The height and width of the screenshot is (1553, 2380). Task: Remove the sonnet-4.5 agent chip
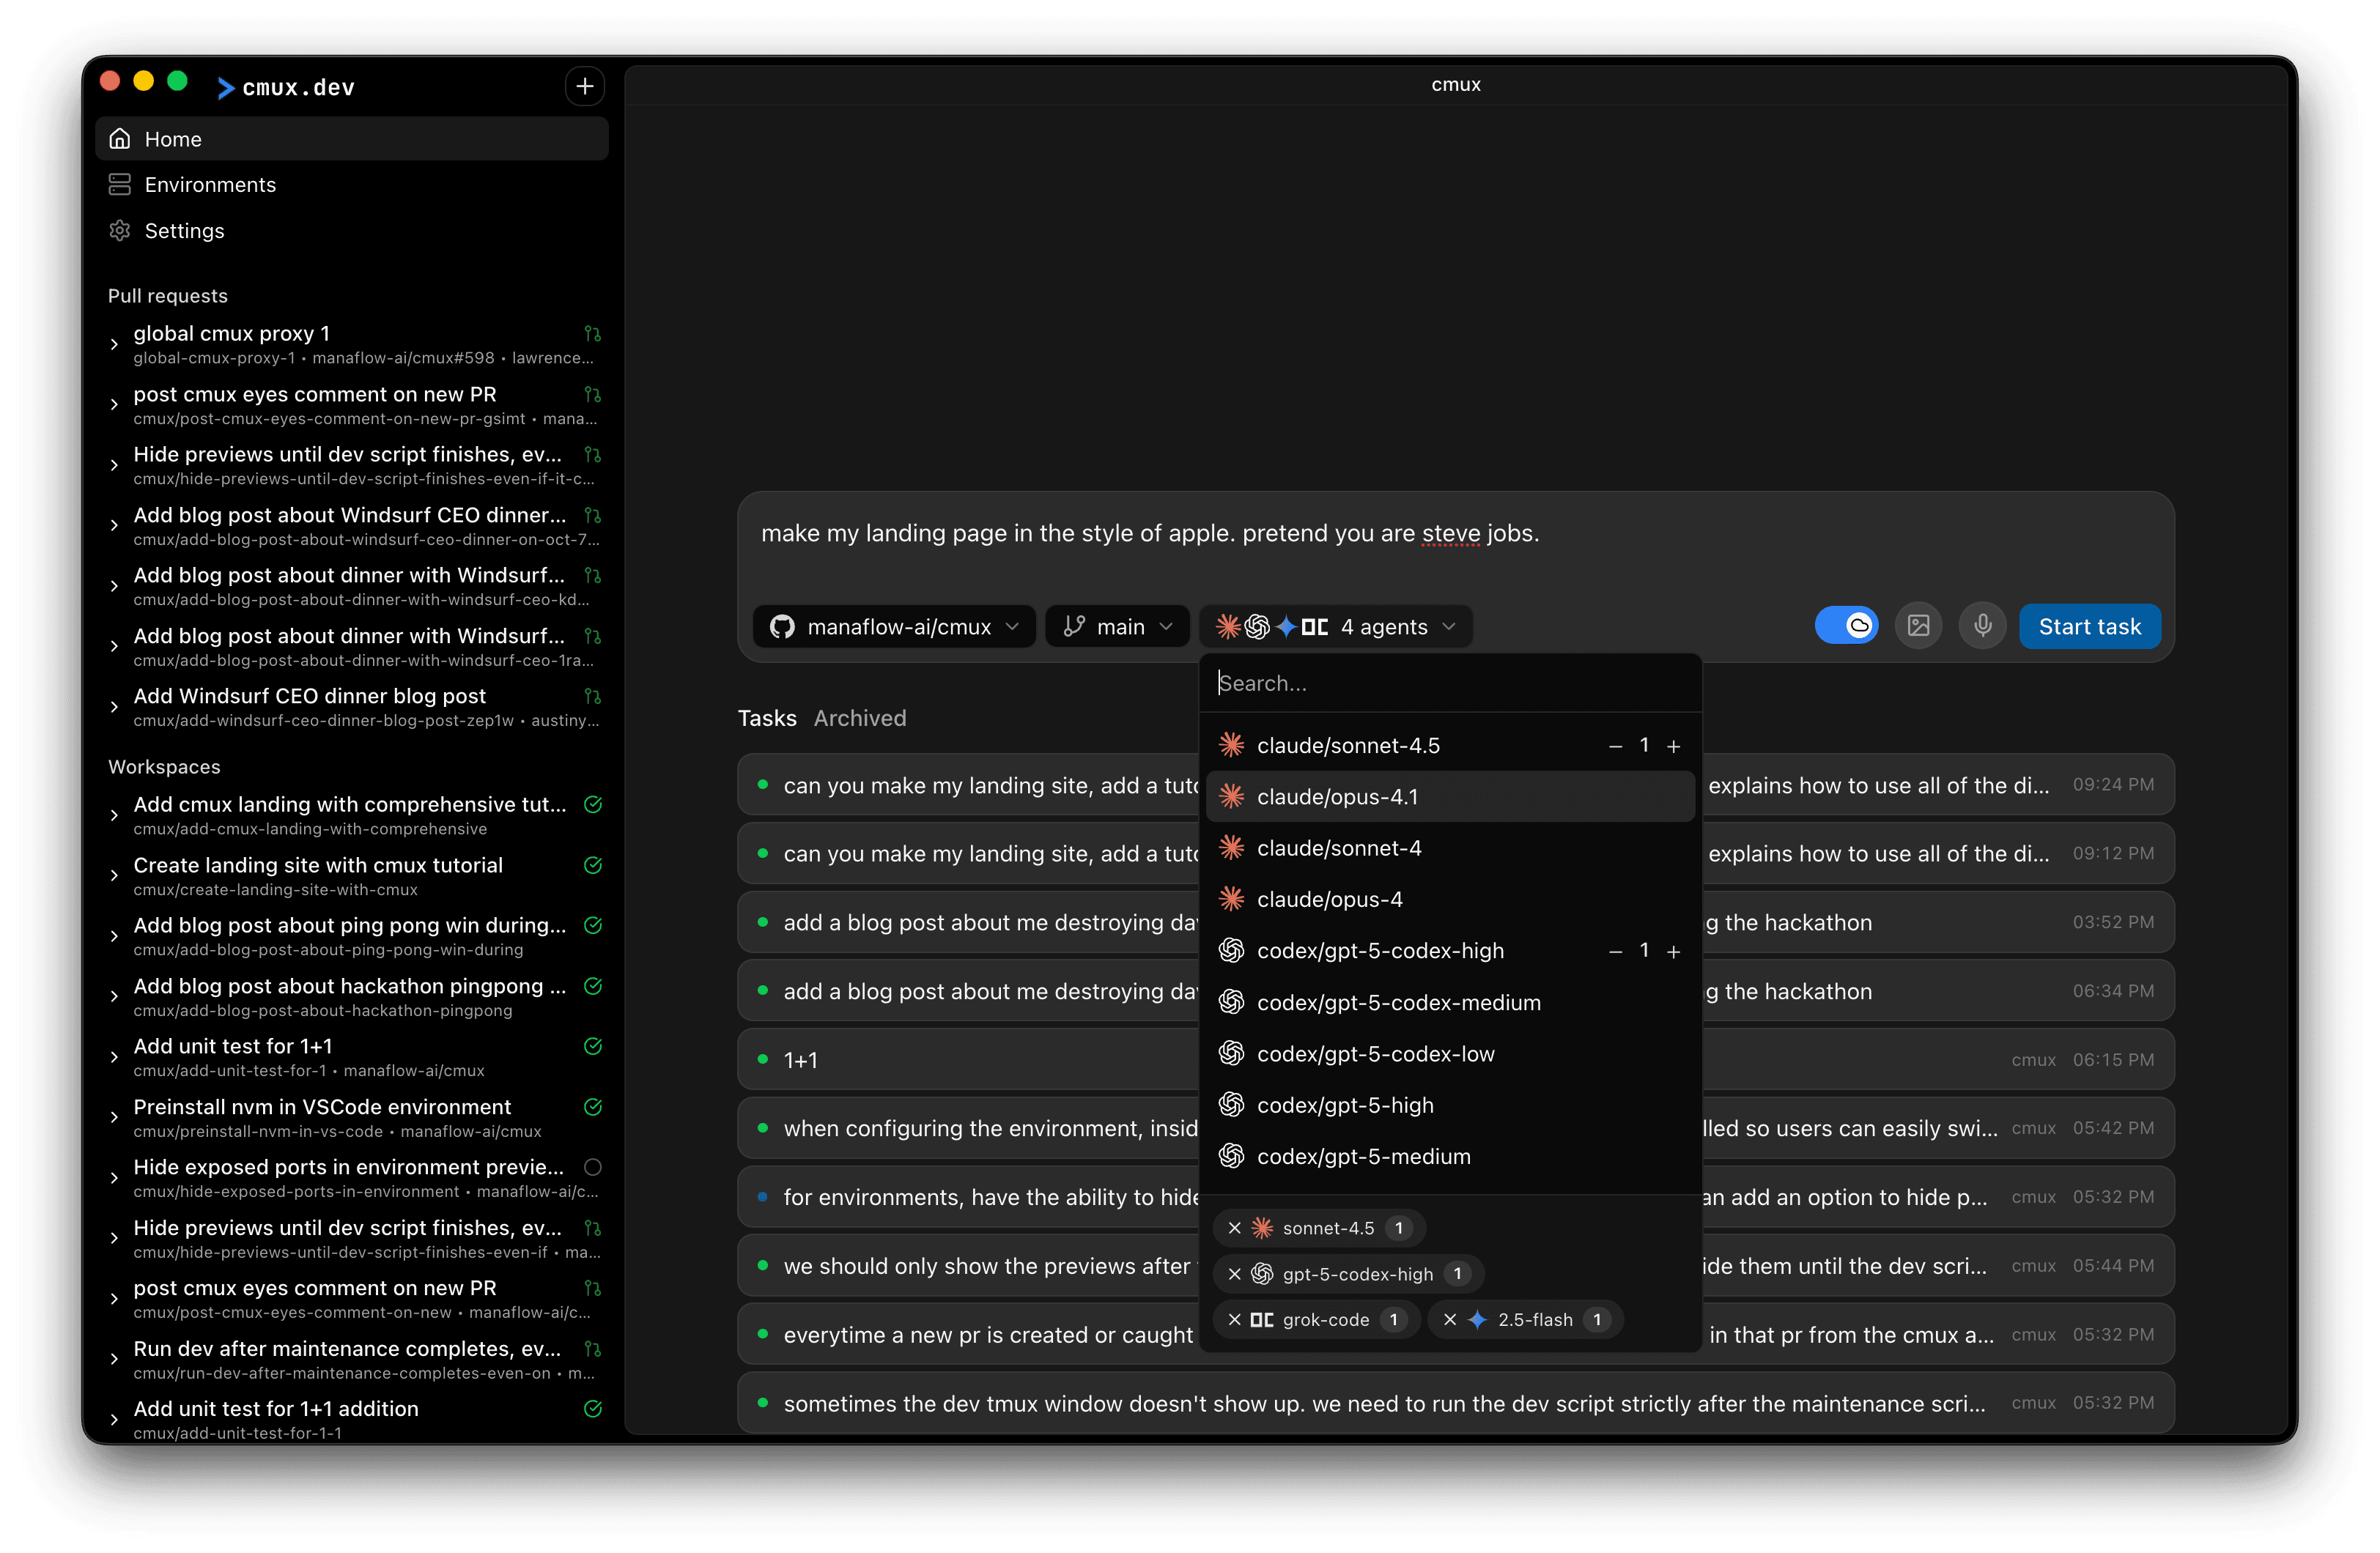point(1234,1228)
